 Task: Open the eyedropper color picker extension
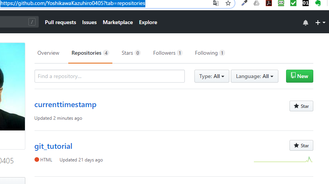[244, 3]
